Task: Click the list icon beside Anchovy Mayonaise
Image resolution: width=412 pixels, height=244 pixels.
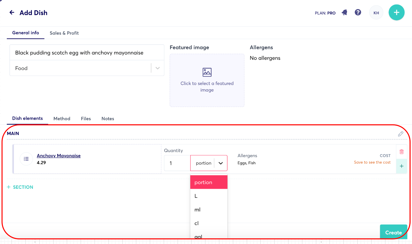Action: (x=26, y=159)
